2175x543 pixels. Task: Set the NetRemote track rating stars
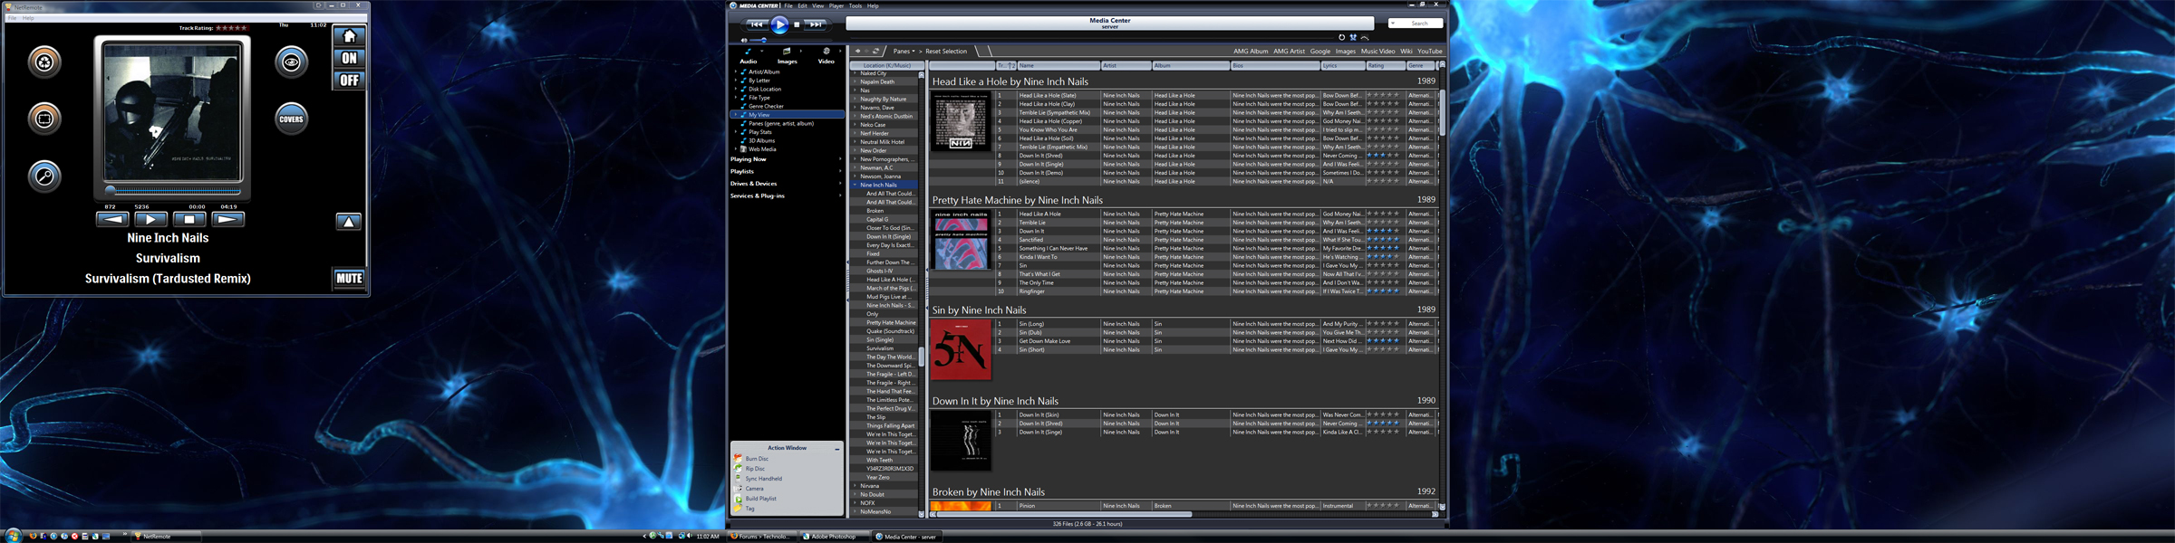coord(231,28)
